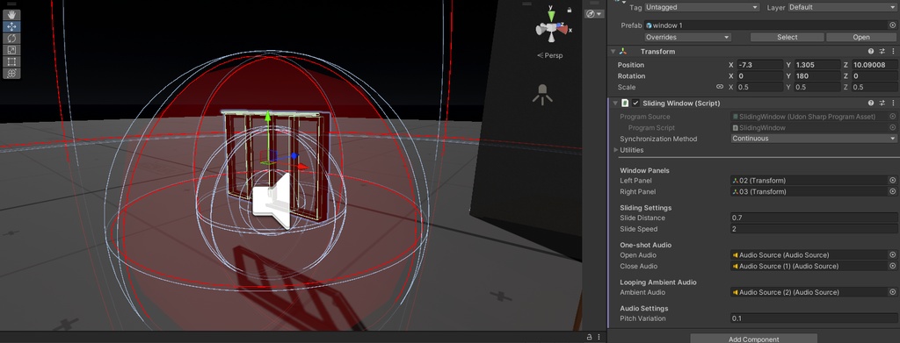Click the Scale Y field
This screenshot has width=900, height=343.
click(x=817, y=87)
